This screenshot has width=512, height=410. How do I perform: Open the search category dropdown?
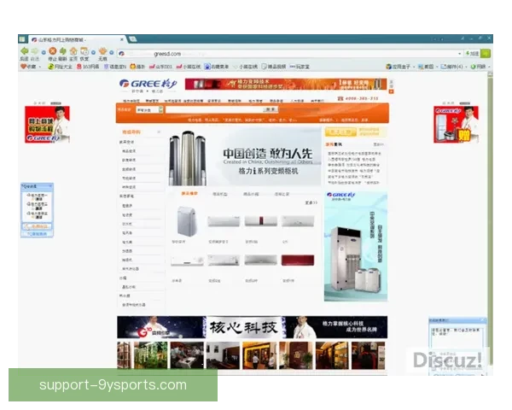click(149, 110)
